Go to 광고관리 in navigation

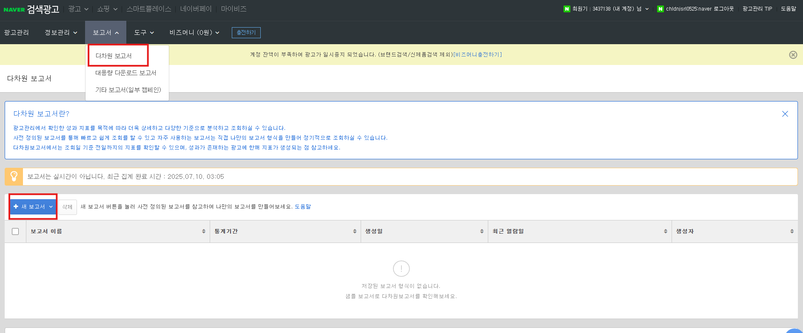17,33
